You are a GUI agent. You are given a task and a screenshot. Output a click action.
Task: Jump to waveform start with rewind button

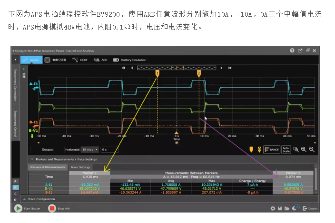pos(124,68)
